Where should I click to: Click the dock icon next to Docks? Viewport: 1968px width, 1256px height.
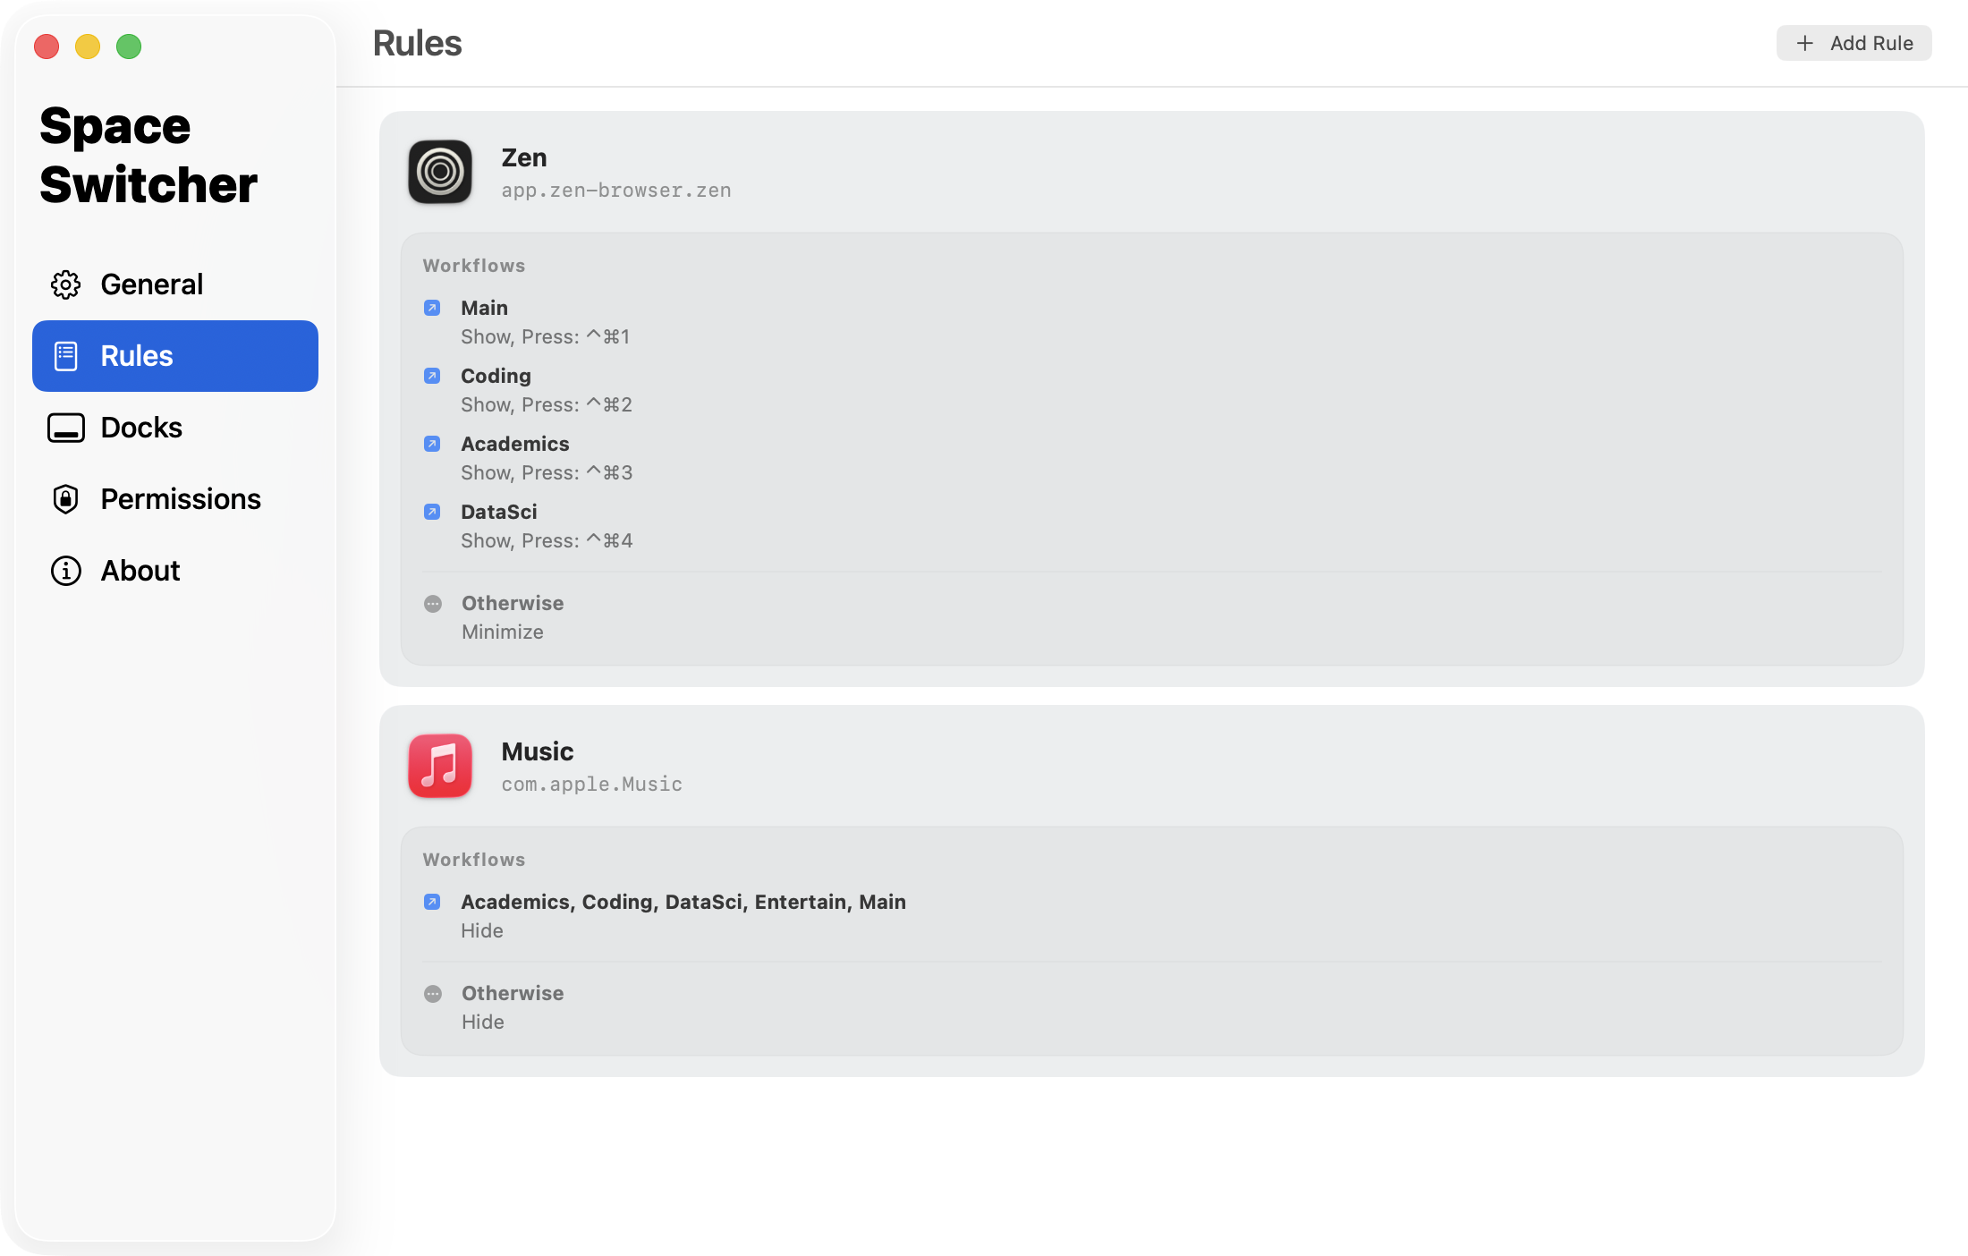point(66,428)
